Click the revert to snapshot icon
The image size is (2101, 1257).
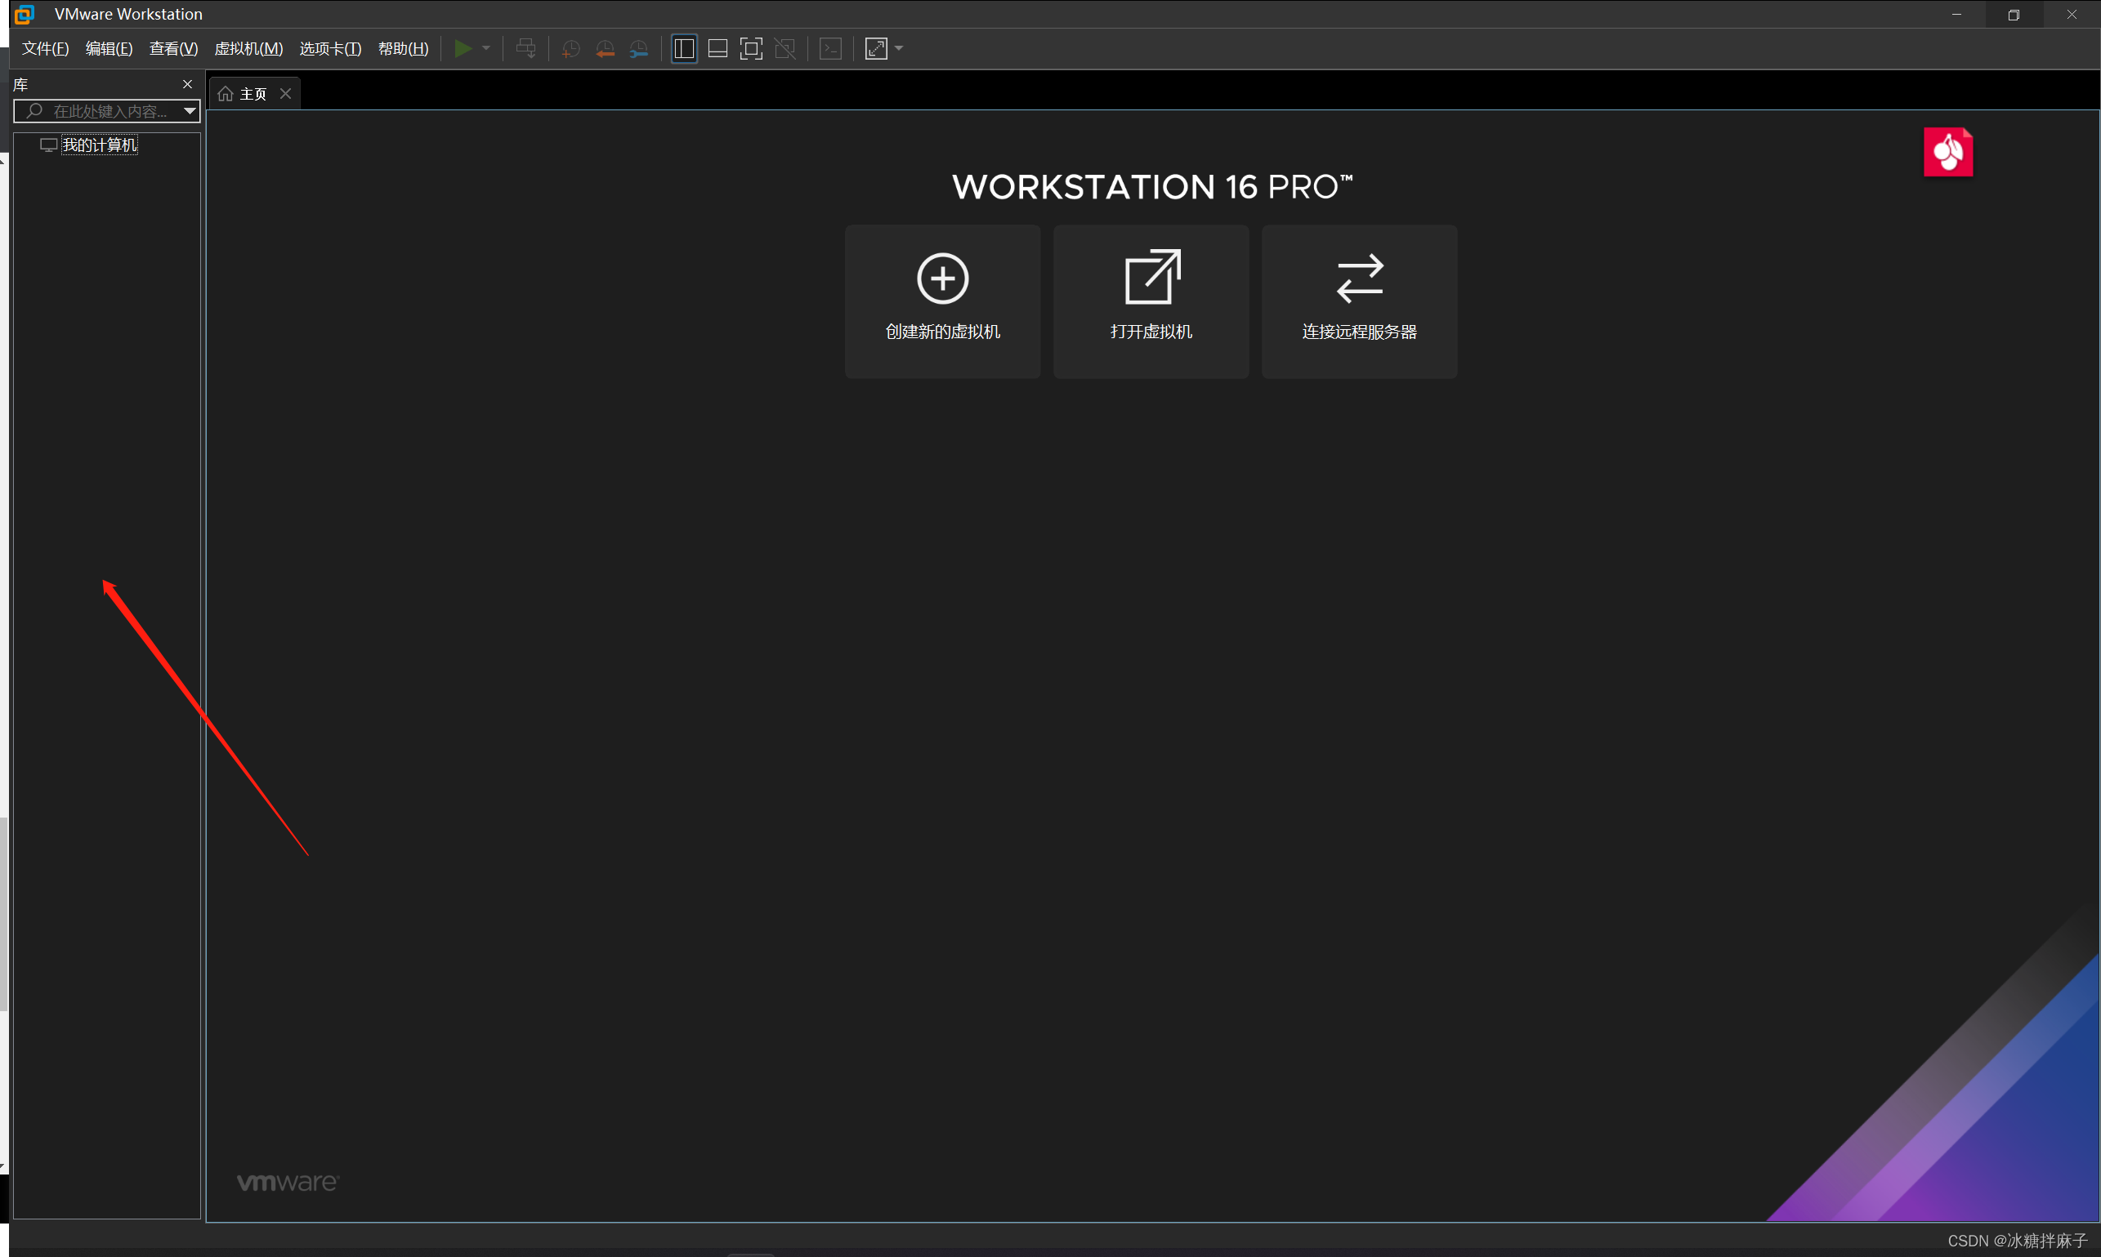tap(604, 48)
